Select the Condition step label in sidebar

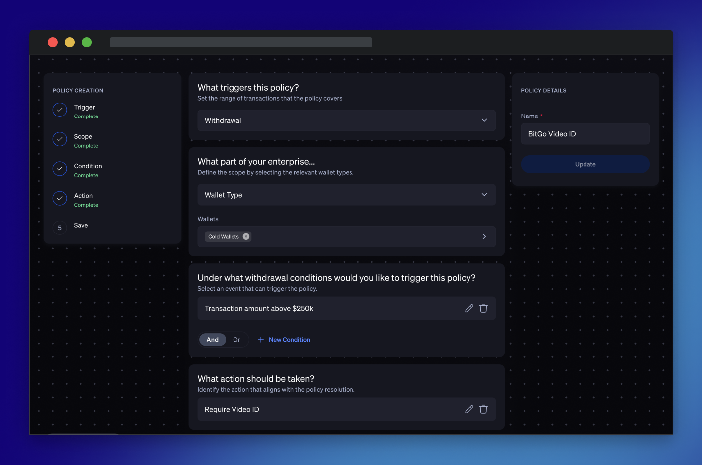click(88, 166)
